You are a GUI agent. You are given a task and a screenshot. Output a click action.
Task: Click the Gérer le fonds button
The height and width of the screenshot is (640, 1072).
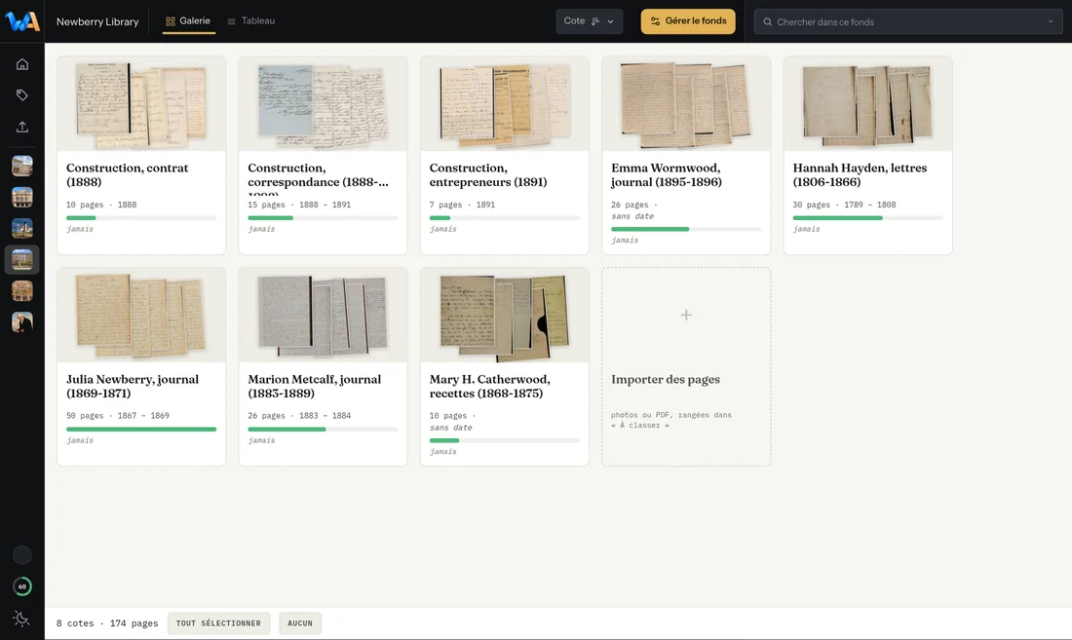tap(688, 21)
